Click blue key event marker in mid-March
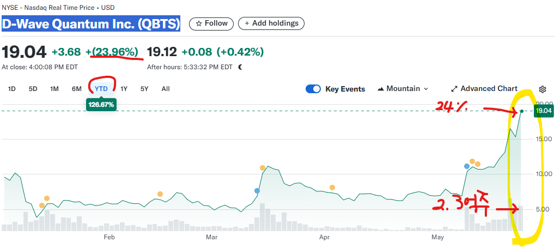The width and height of the screenshot is (560, 248). click(257, 191)
